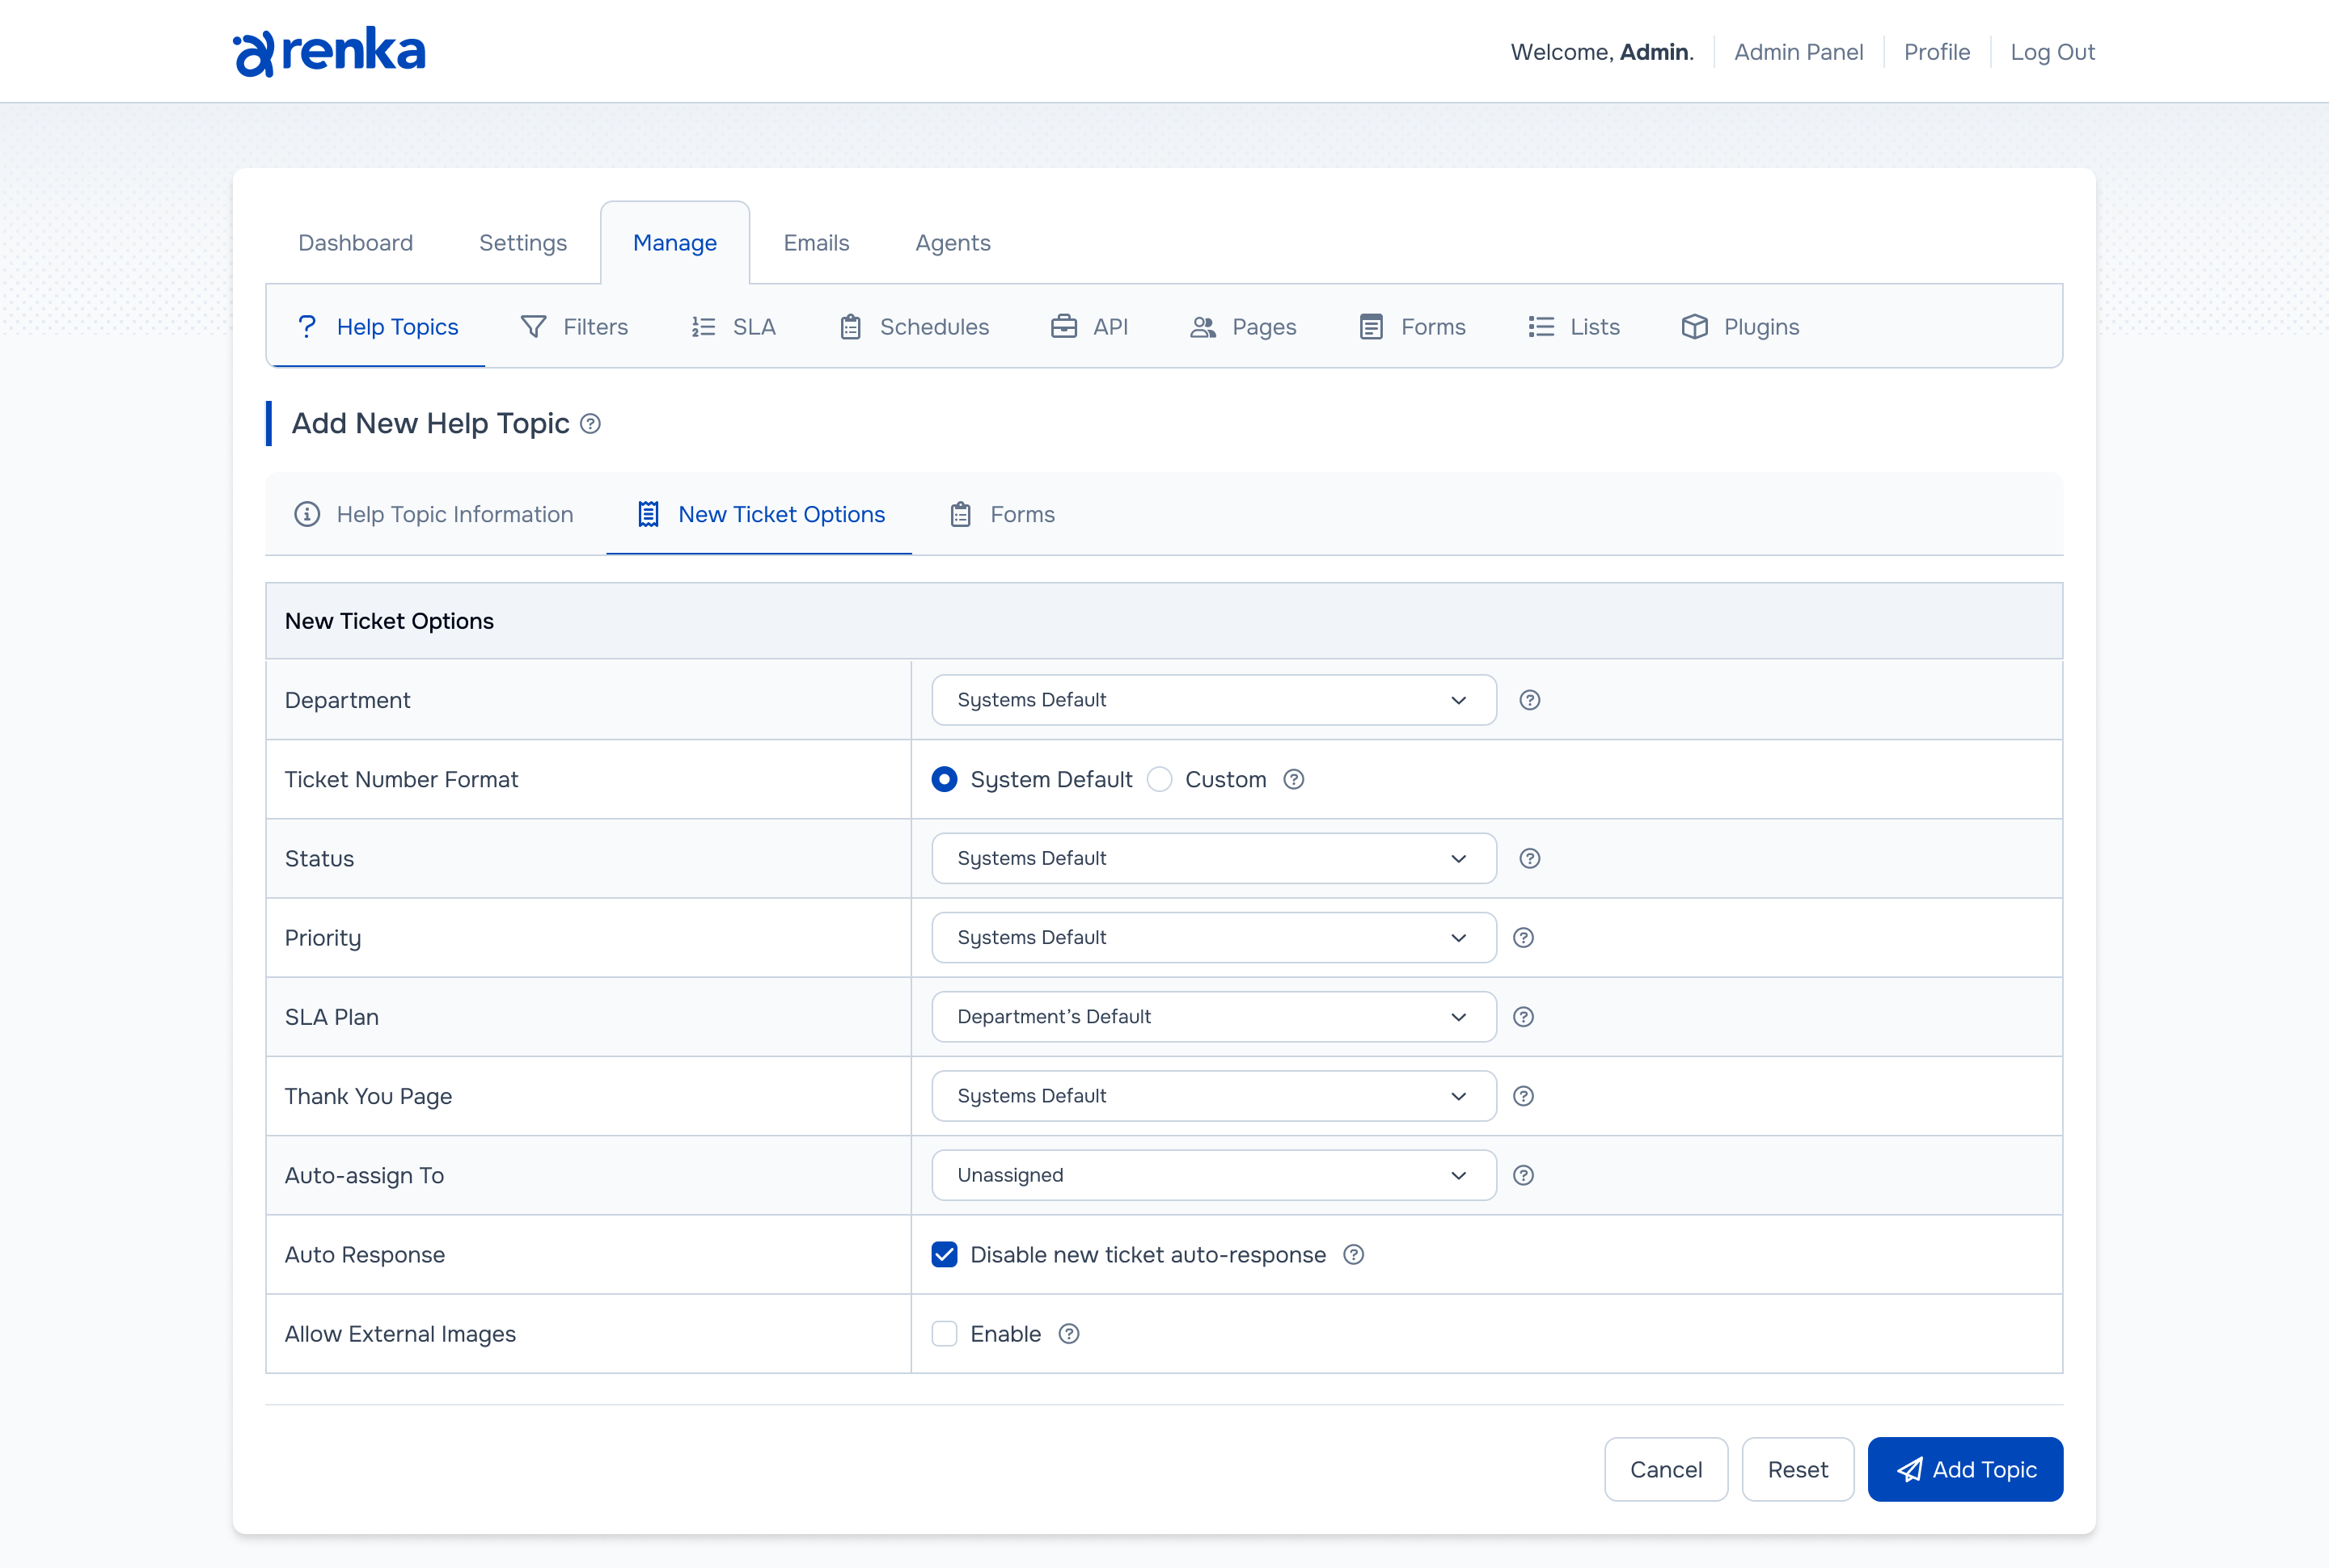Click the Log Out link
The width and height of the screenshot is (2329, 1568).
(x=2053, y=52)
